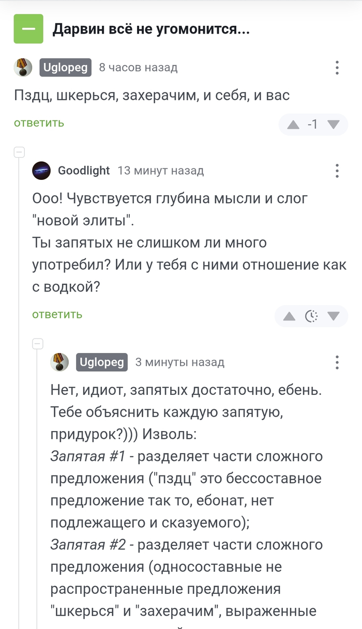Viewport: 362px width, 629px height.
Task: Open options menu for Goodlight's comment
Action: [x=337, y=171]
